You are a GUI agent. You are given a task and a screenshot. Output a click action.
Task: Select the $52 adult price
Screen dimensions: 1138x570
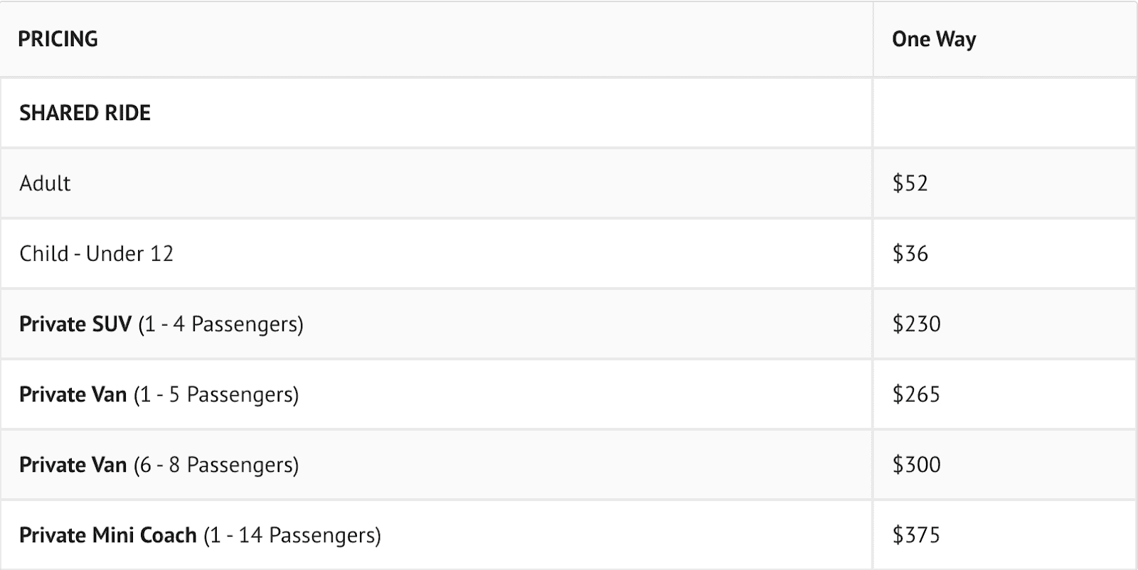[x=910, y=183]
